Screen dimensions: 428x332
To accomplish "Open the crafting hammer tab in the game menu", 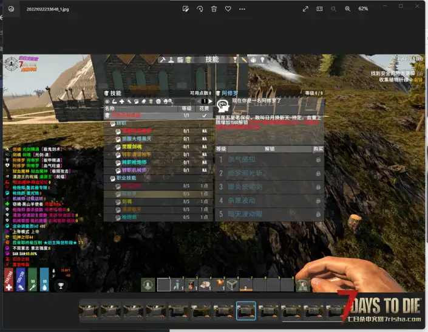I will pos(163,60).
